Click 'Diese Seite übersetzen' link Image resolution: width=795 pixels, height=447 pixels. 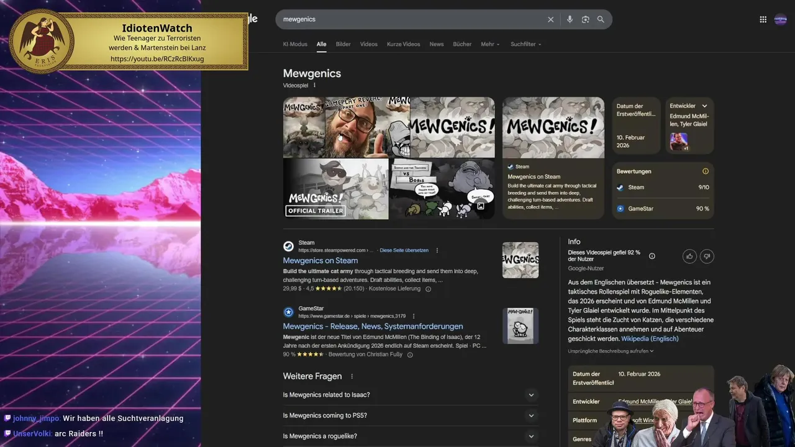404,250
